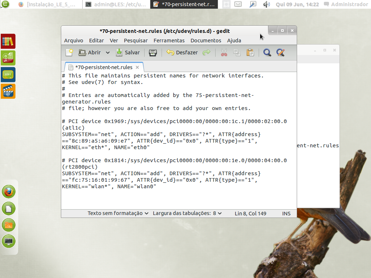
Task: Paste from clipboard icon
Action: pyautogui.click(x=250, y=52)
